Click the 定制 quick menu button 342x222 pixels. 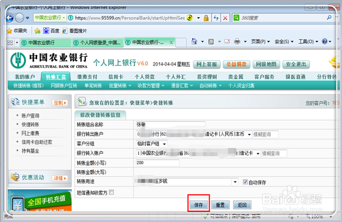point(60,103)
